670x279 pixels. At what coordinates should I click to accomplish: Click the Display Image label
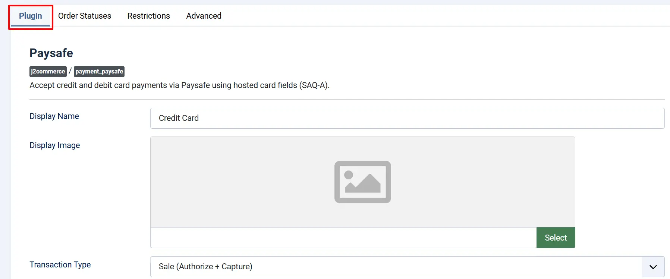(x=55, y=145)
